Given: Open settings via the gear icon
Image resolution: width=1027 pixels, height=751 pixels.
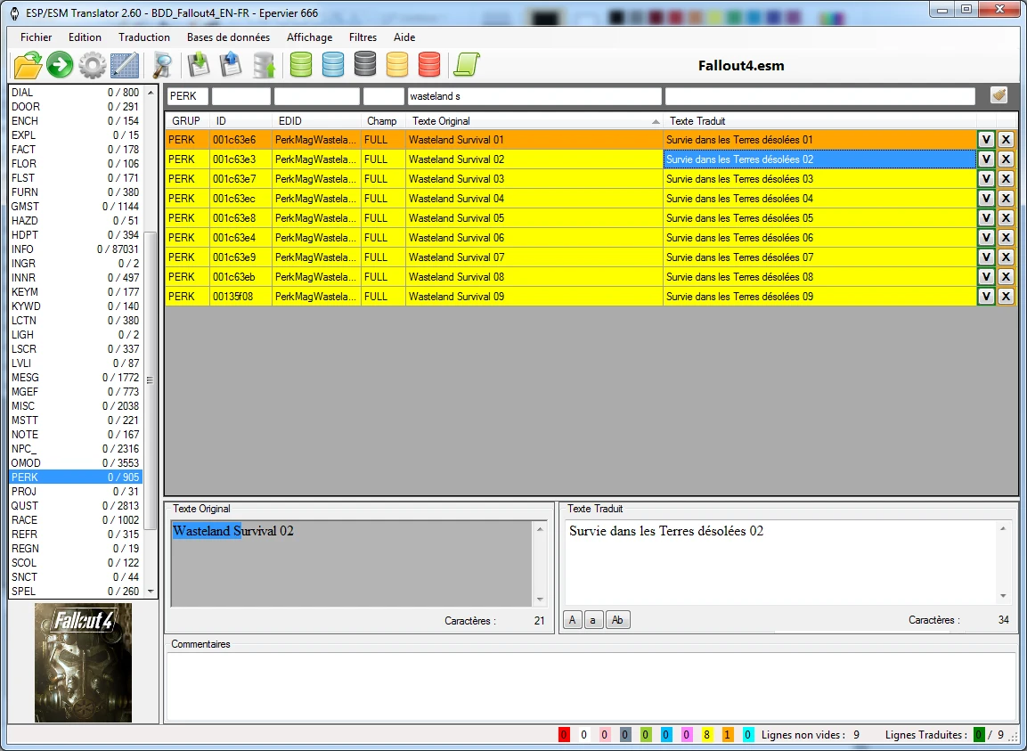Looking at the screenshot, I should click(93, 66).
